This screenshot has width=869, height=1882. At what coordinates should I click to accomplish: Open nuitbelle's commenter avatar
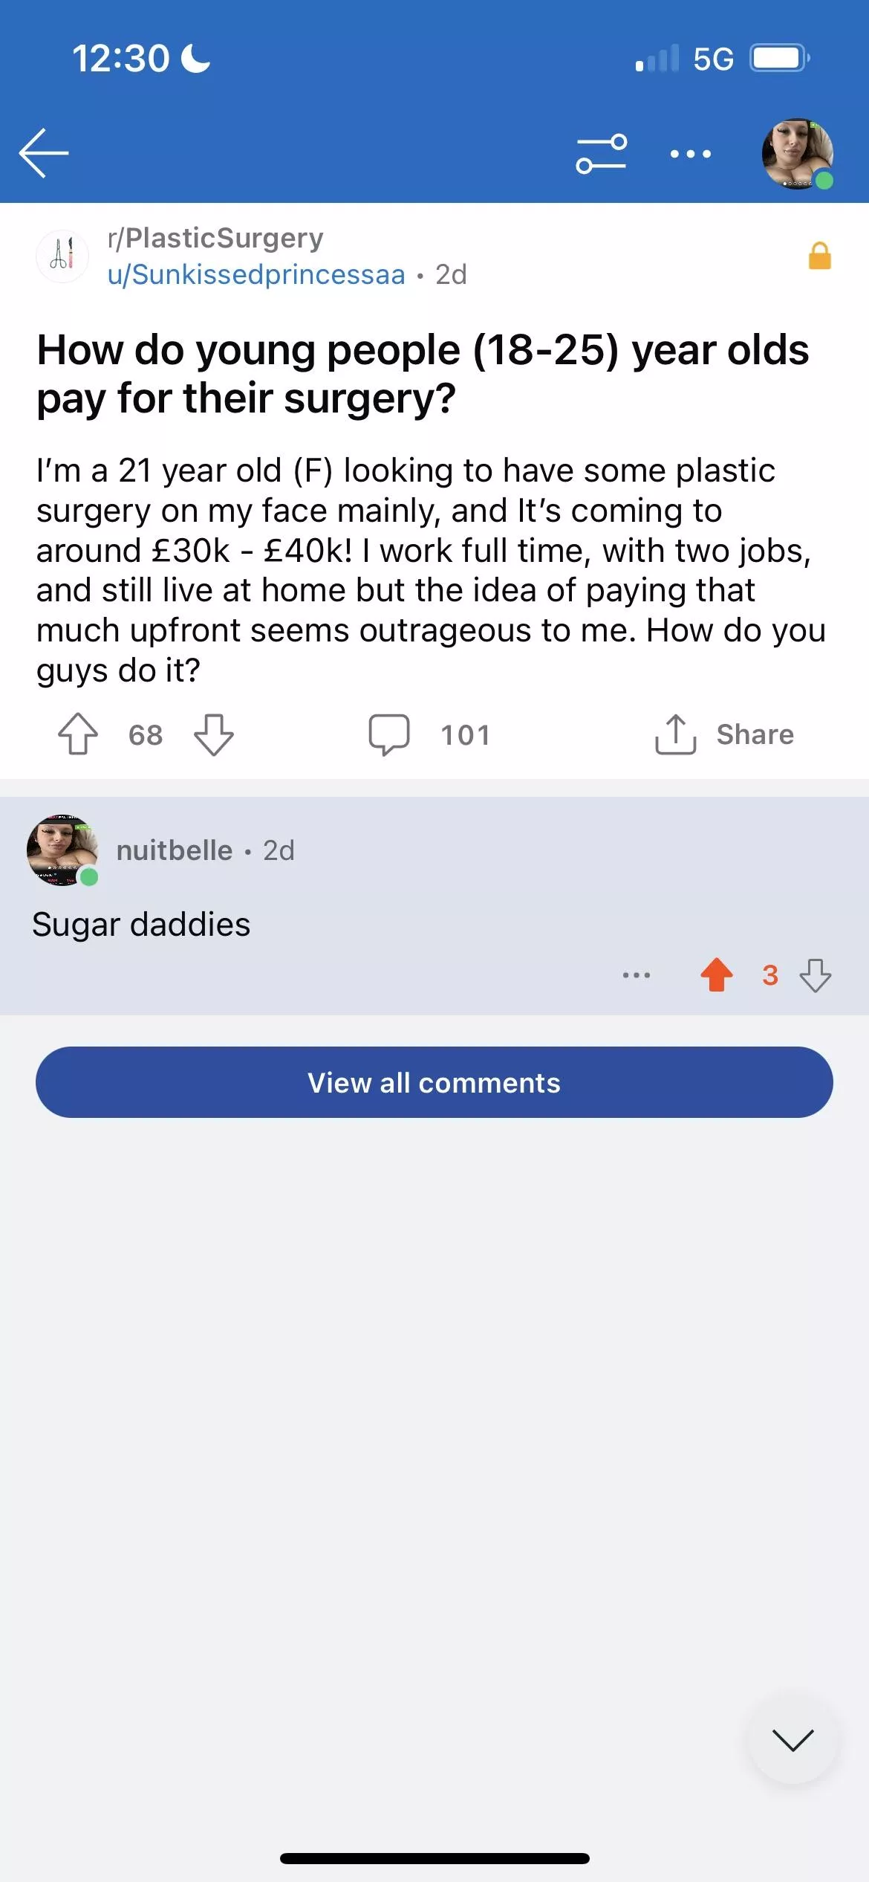[62, 850]
